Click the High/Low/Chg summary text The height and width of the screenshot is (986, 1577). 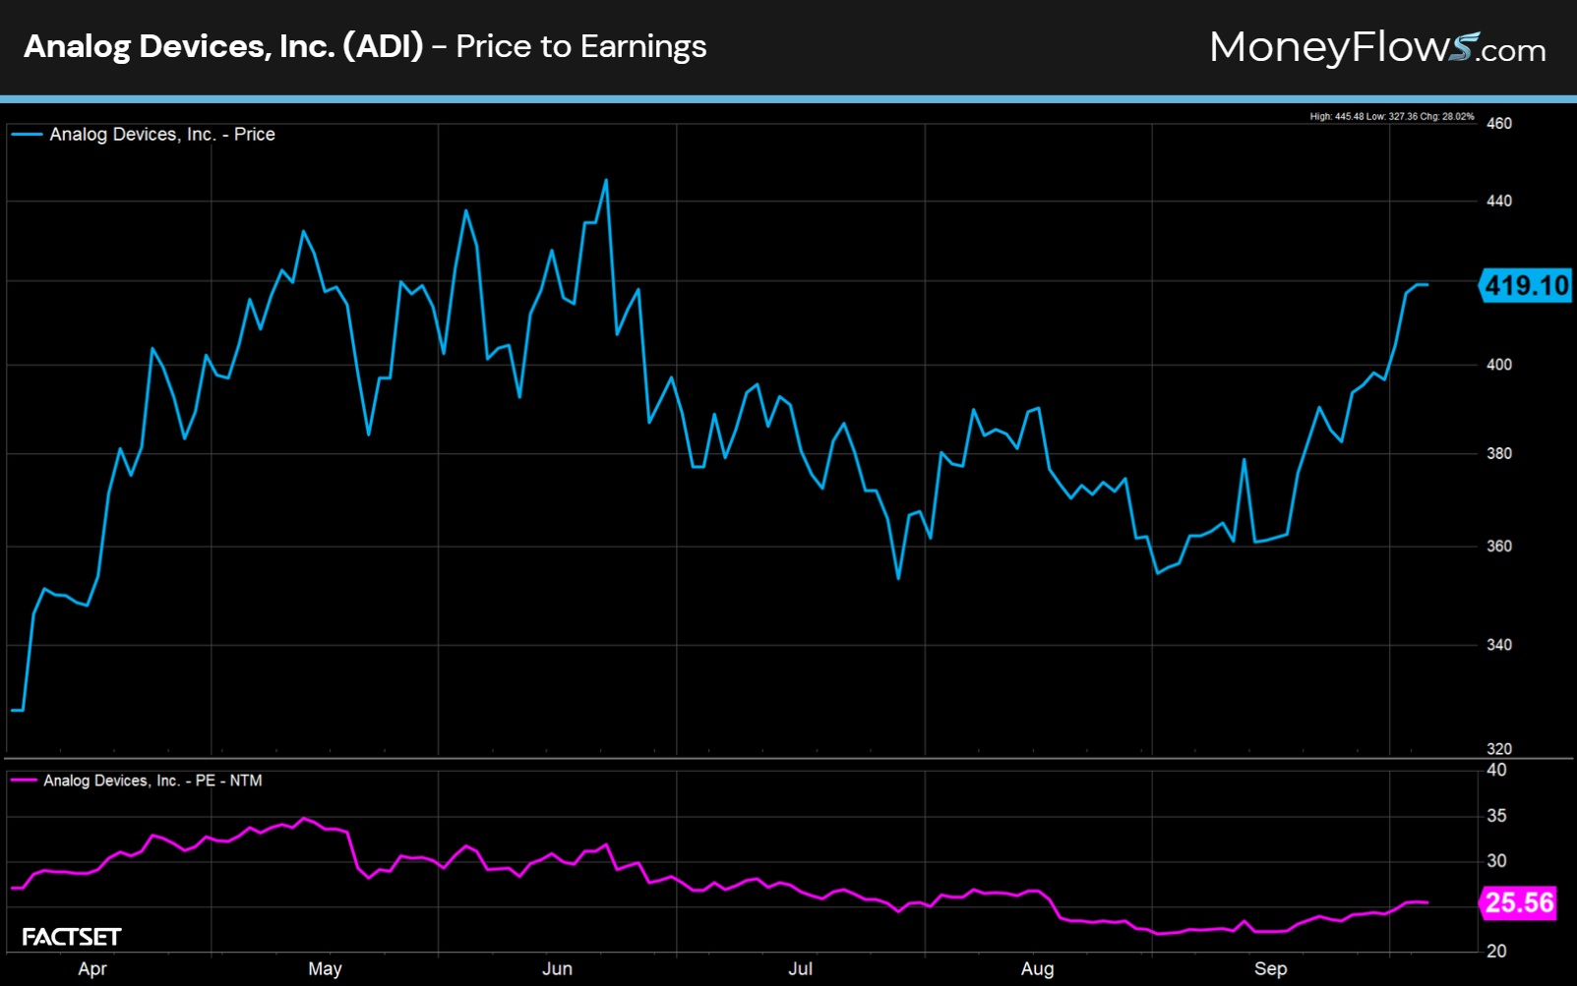click(1391, 116)
